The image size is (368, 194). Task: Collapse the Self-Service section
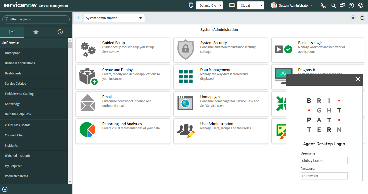pos(34,43)
